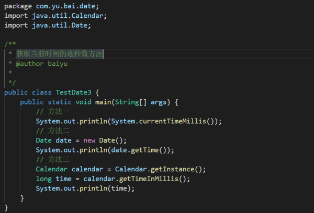Click the String[] args parameter
Screen dimensions: 314x213
pyautogui.click(x=141, y=102)
